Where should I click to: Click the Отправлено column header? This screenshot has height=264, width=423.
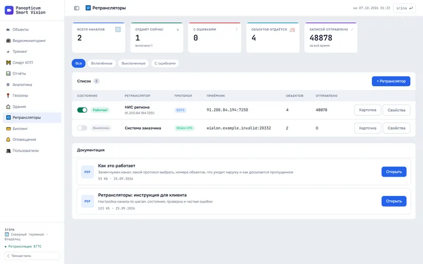[x=327, y=96]
